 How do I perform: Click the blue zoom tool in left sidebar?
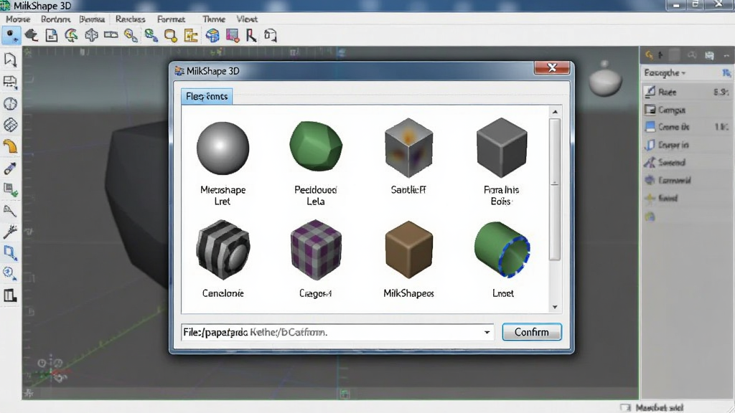10,273
